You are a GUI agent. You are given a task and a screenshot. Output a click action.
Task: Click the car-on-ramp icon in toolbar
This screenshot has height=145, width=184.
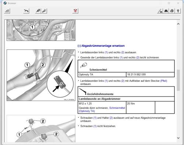(x=7, y=11)
